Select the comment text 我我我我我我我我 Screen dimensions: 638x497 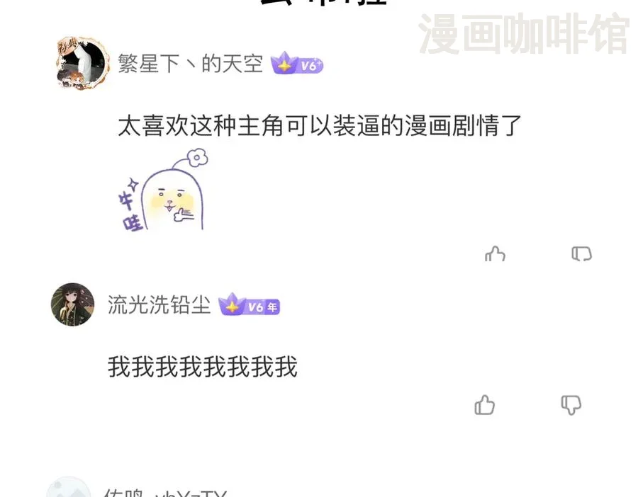[203, 366]
